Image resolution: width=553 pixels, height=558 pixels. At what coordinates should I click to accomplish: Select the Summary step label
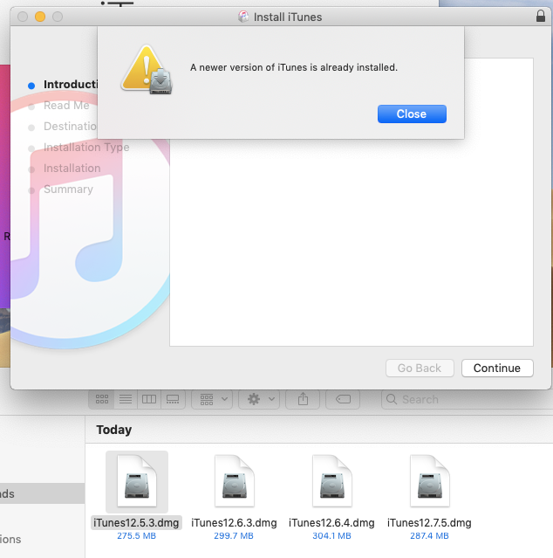pos(68,189)
